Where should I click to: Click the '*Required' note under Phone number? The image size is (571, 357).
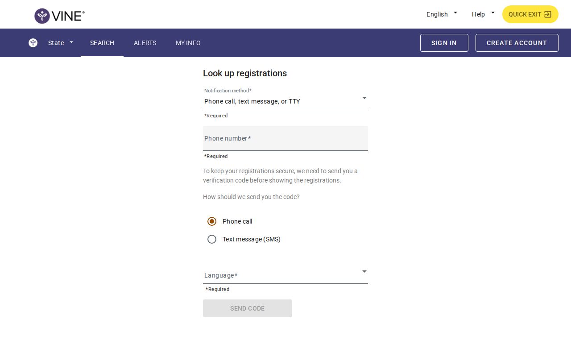216,156
